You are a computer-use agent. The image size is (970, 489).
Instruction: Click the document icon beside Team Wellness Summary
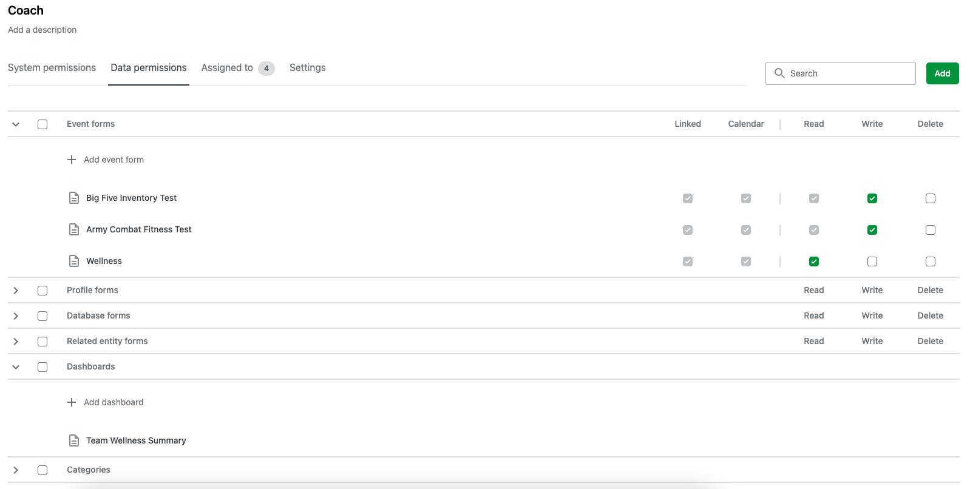click(x=74, y=440)
